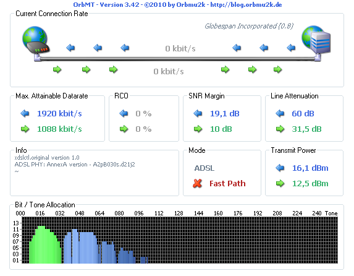Open the blog.orbmu2k.de title link
Image resolution: width=354 pixels, height=276 pixels.
(x=246, y=4)
